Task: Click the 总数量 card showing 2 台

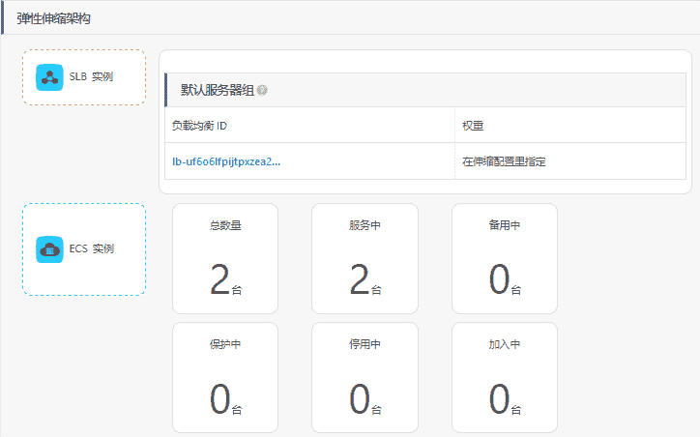Action: pyautogui.click(x=225, y=259)
